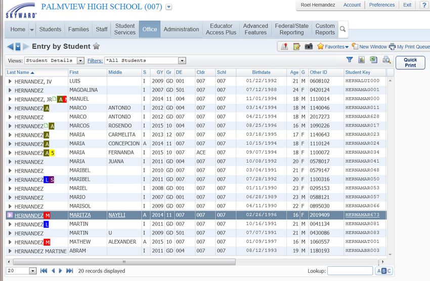
Task: Select the Office tab
Action: pyautogui.click(x=150, y=29)
